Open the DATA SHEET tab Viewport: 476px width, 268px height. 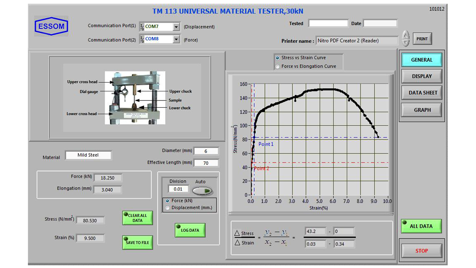coord(423,93)
